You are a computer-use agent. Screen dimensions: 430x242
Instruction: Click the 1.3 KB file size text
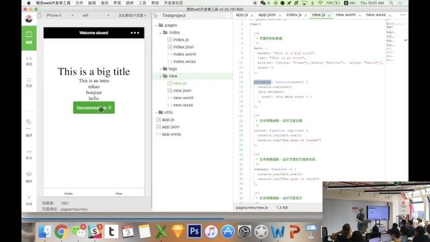pyautogui.click(x=282, y=208)
